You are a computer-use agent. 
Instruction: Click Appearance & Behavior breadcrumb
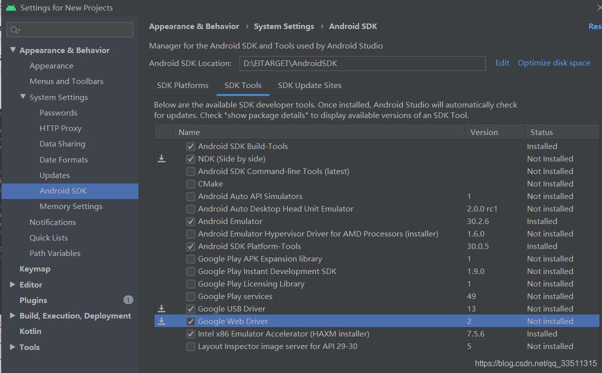[194, 26]
